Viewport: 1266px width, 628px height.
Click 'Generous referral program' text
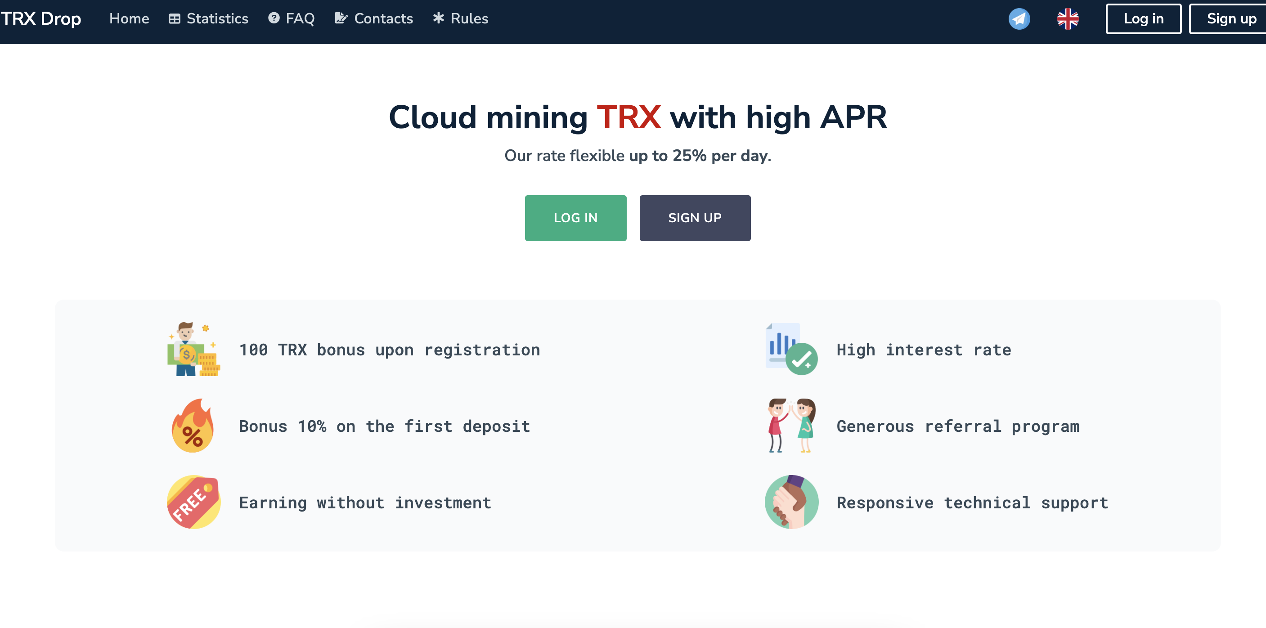[x=958, y=426]
